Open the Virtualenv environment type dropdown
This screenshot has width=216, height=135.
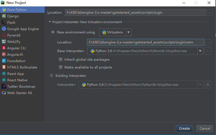(129, 32)
